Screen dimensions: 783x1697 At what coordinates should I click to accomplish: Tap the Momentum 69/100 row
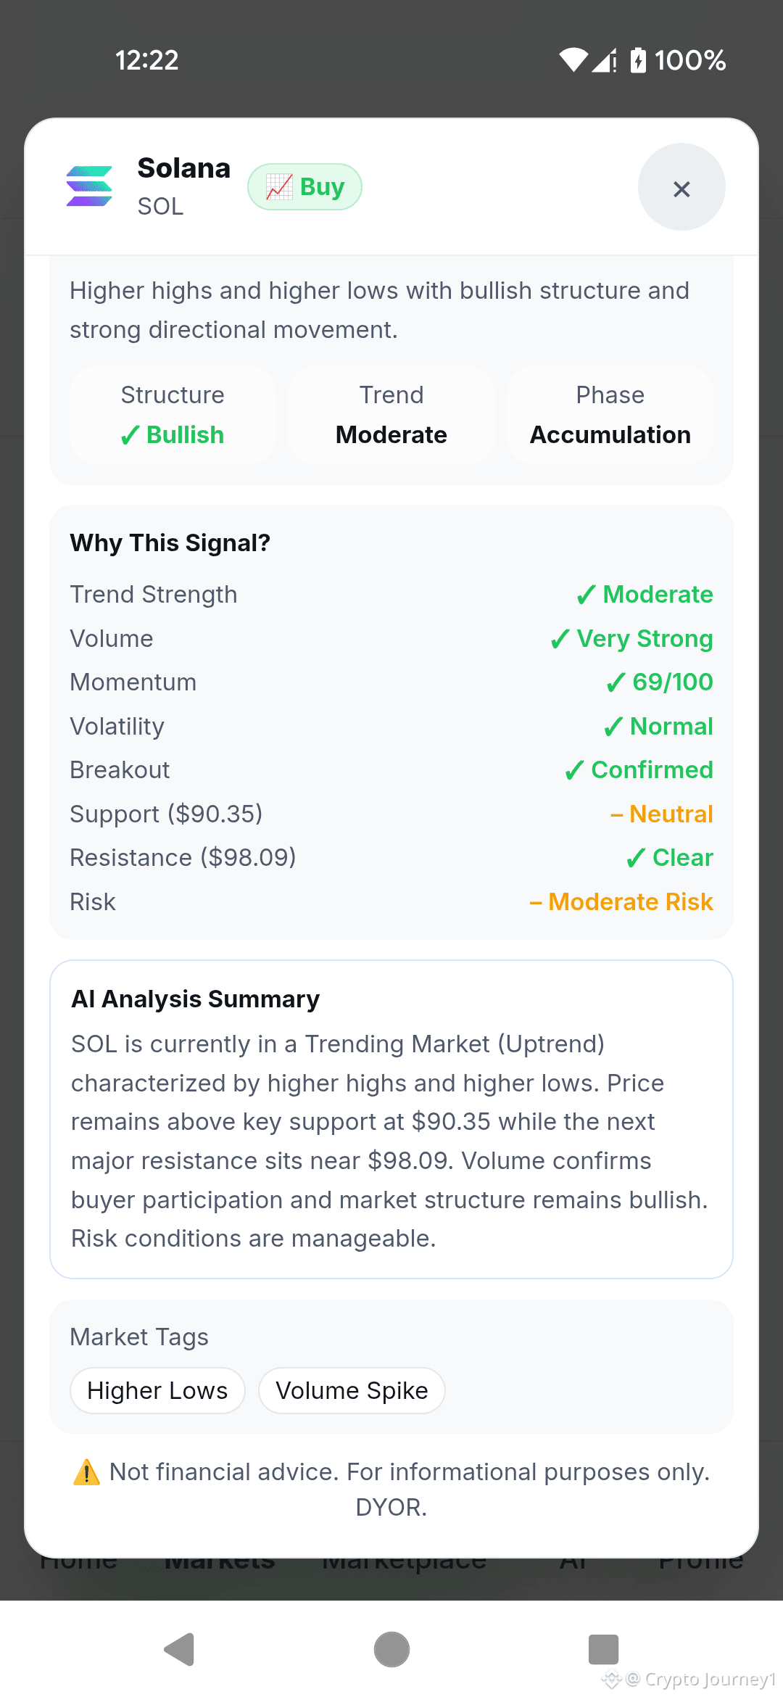click(x=391, y=682)
